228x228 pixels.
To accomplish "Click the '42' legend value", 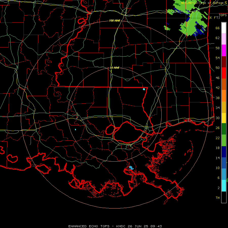I will (x=218, y=88).
